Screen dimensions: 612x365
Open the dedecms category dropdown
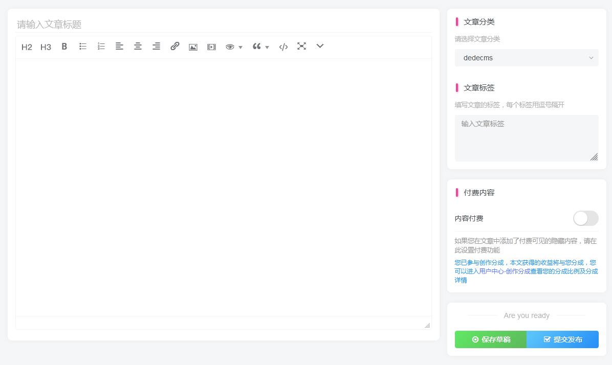(527, 58)
